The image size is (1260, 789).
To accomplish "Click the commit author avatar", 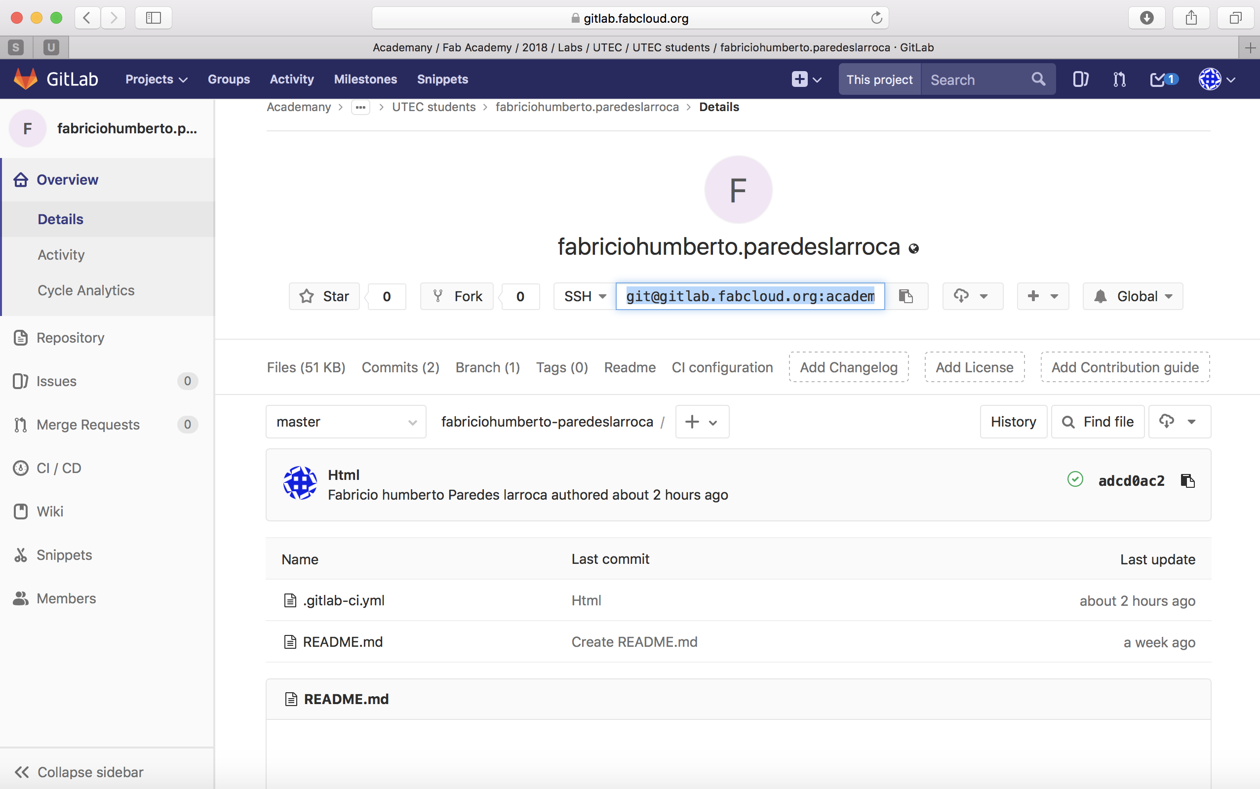I will tap(300, 483).
